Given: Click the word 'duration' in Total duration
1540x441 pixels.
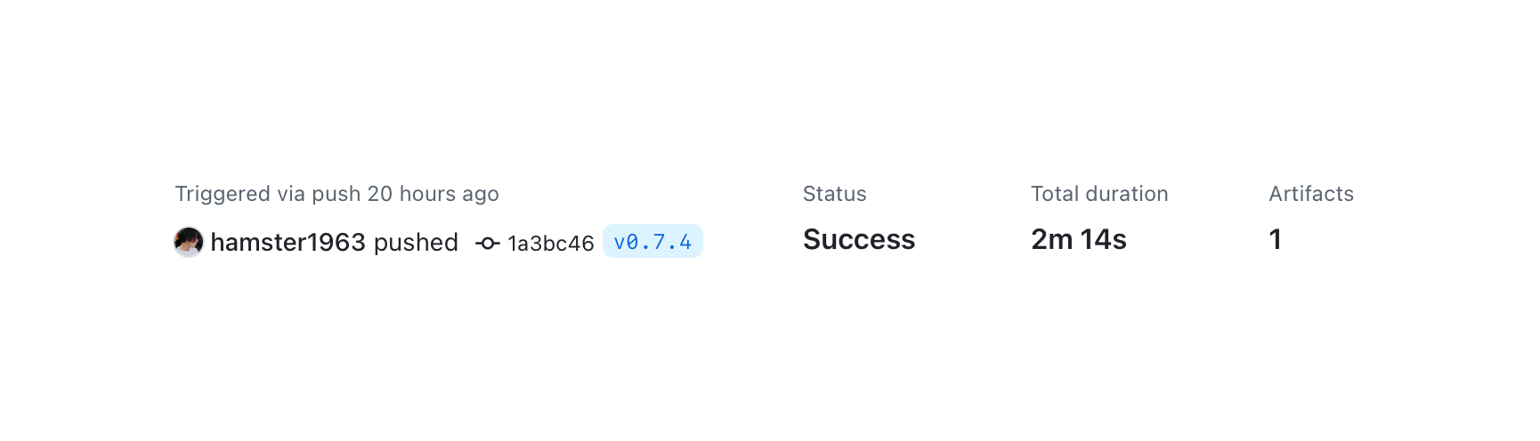Looking at the screenshot, I should 1126,194.
